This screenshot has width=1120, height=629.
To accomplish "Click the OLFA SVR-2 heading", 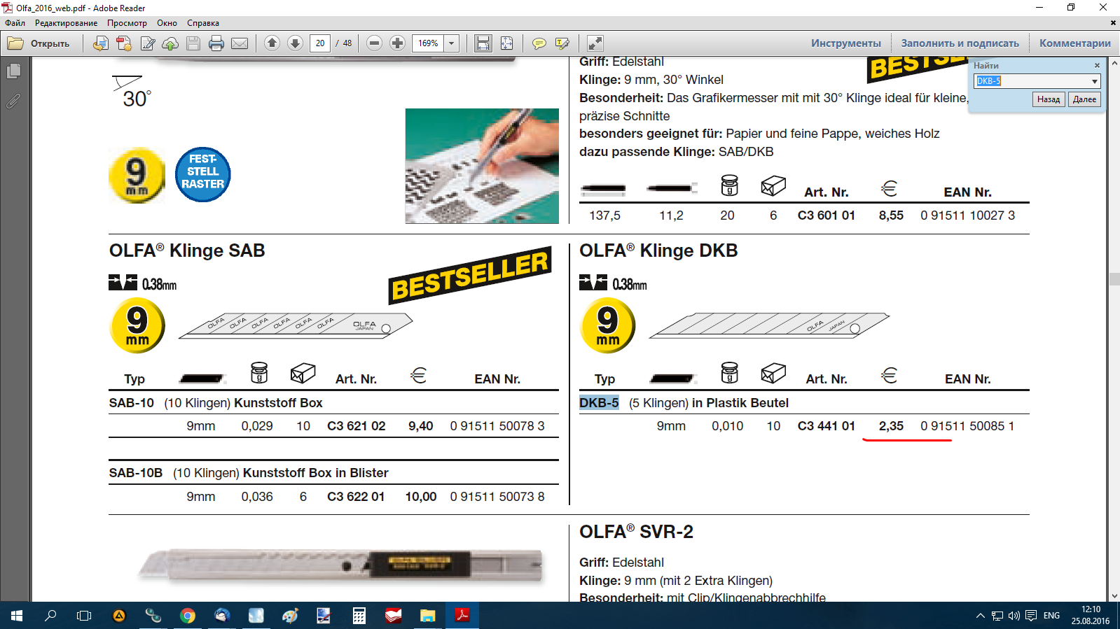I will [x=636, y=532].
